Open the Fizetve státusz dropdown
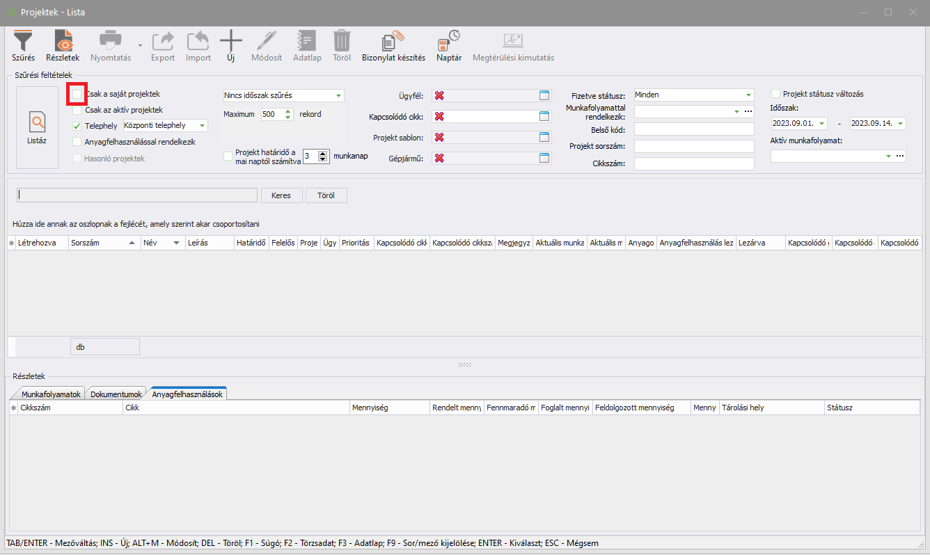 tap(748, 95)
